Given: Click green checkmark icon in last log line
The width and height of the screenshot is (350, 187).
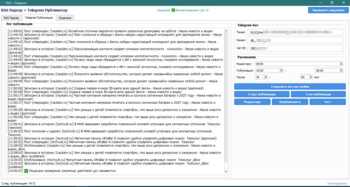Looking at the screenshot, I should pyautogui.click(x=26, y=171).
